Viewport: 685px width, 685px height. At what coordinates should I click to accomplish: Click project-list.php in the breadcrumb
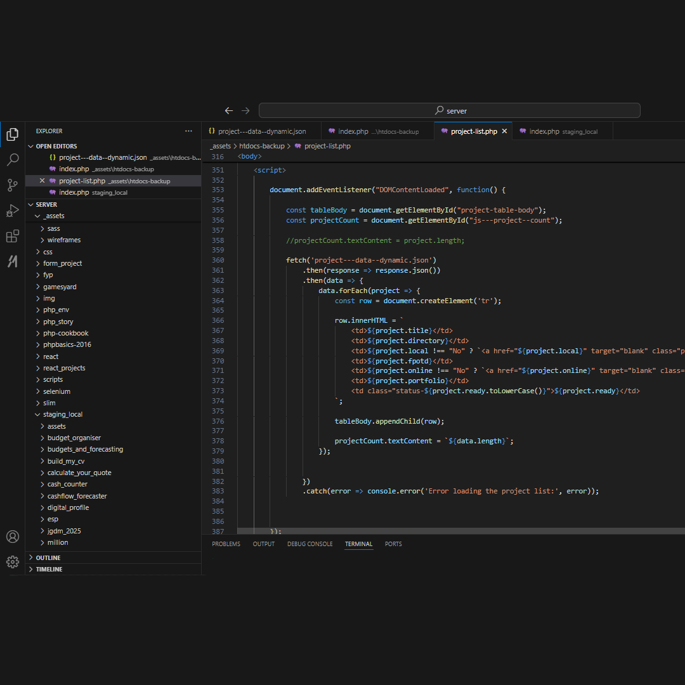click(327, 146)
